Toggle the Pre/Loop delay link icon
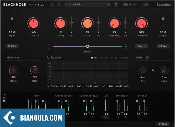 point(154,71)
